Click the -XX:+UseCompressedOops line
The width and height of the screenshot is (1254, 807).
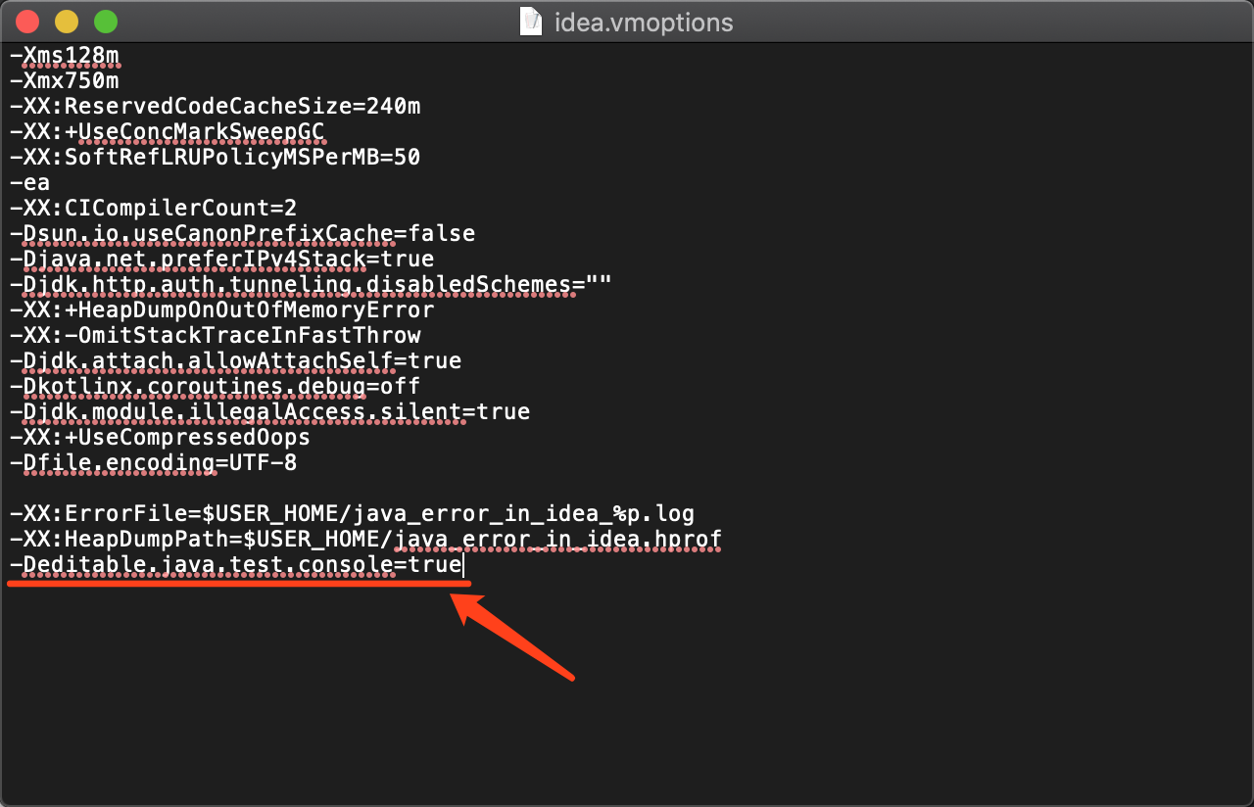pos(161,437)
